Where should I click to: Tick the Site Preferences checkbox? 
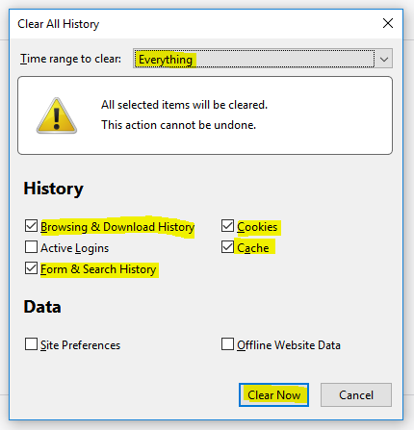pos(31,344)
